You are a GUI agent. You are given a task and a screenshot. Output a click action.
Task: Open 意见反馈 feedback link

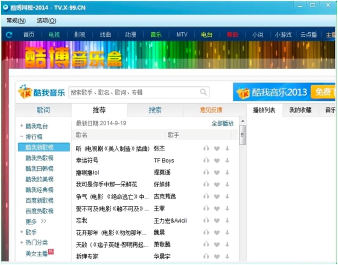211,110
